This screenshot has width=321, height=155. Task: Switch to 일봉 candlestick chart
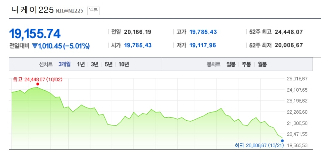pos(231,64)
